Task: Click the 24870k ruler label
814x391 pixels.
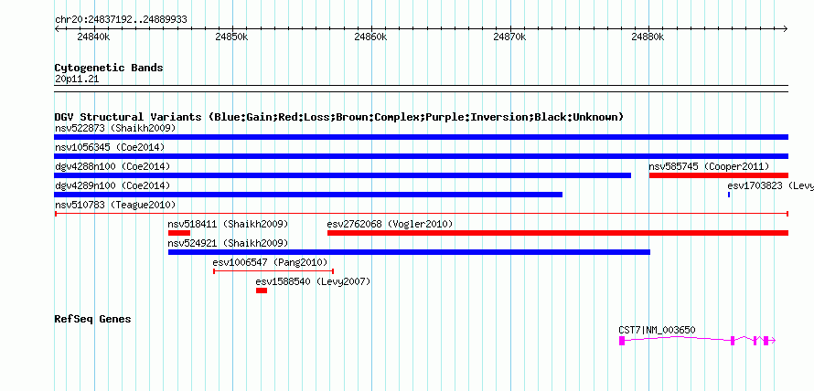Action: pos(509,37)
